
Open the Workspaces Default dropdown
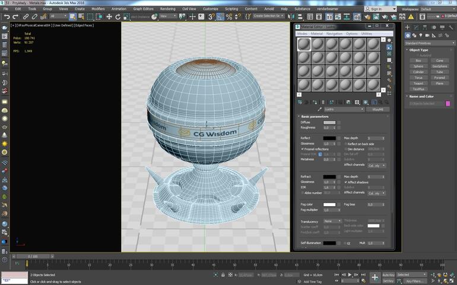(x=437, y=9)
